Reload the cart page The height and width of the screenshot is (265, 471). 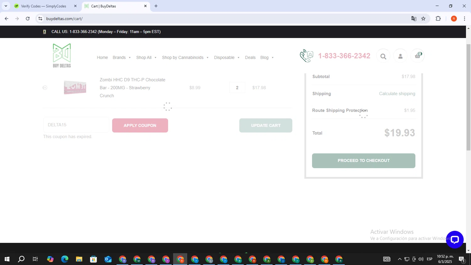tap(28, 19)
